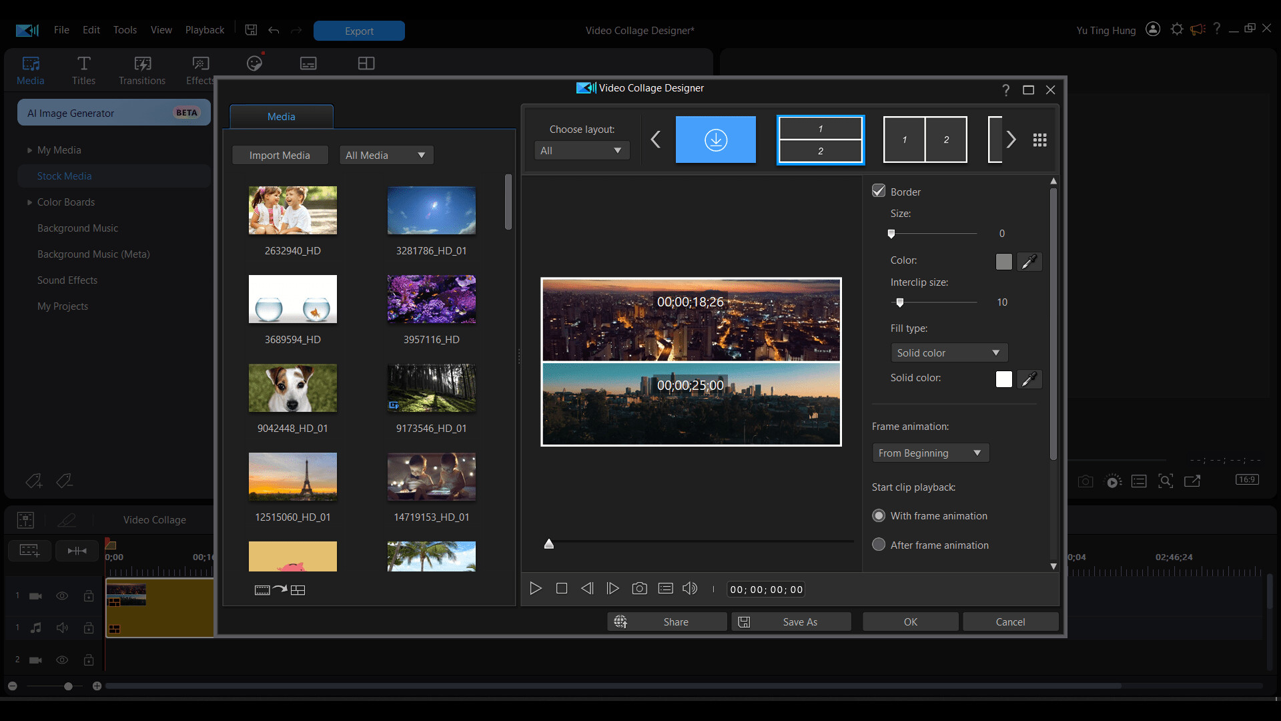The width and height of the screenshot is (1281, 721).
Task: Adjust preview volume with the speaker icon
Action: 690,588
